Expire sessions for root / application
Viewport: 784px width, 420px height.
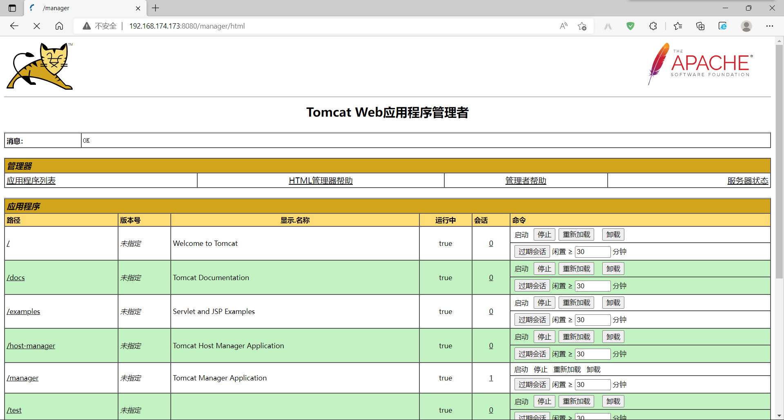click(532, 252)
